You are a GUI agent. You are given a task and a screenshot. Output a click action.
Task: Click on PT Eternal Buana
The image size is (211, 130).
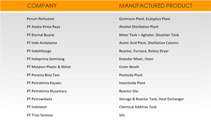[40, 35]
